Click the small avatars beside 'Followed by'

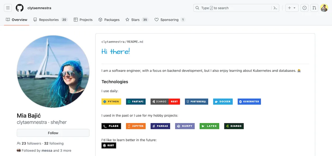click(x=19, y=150)
